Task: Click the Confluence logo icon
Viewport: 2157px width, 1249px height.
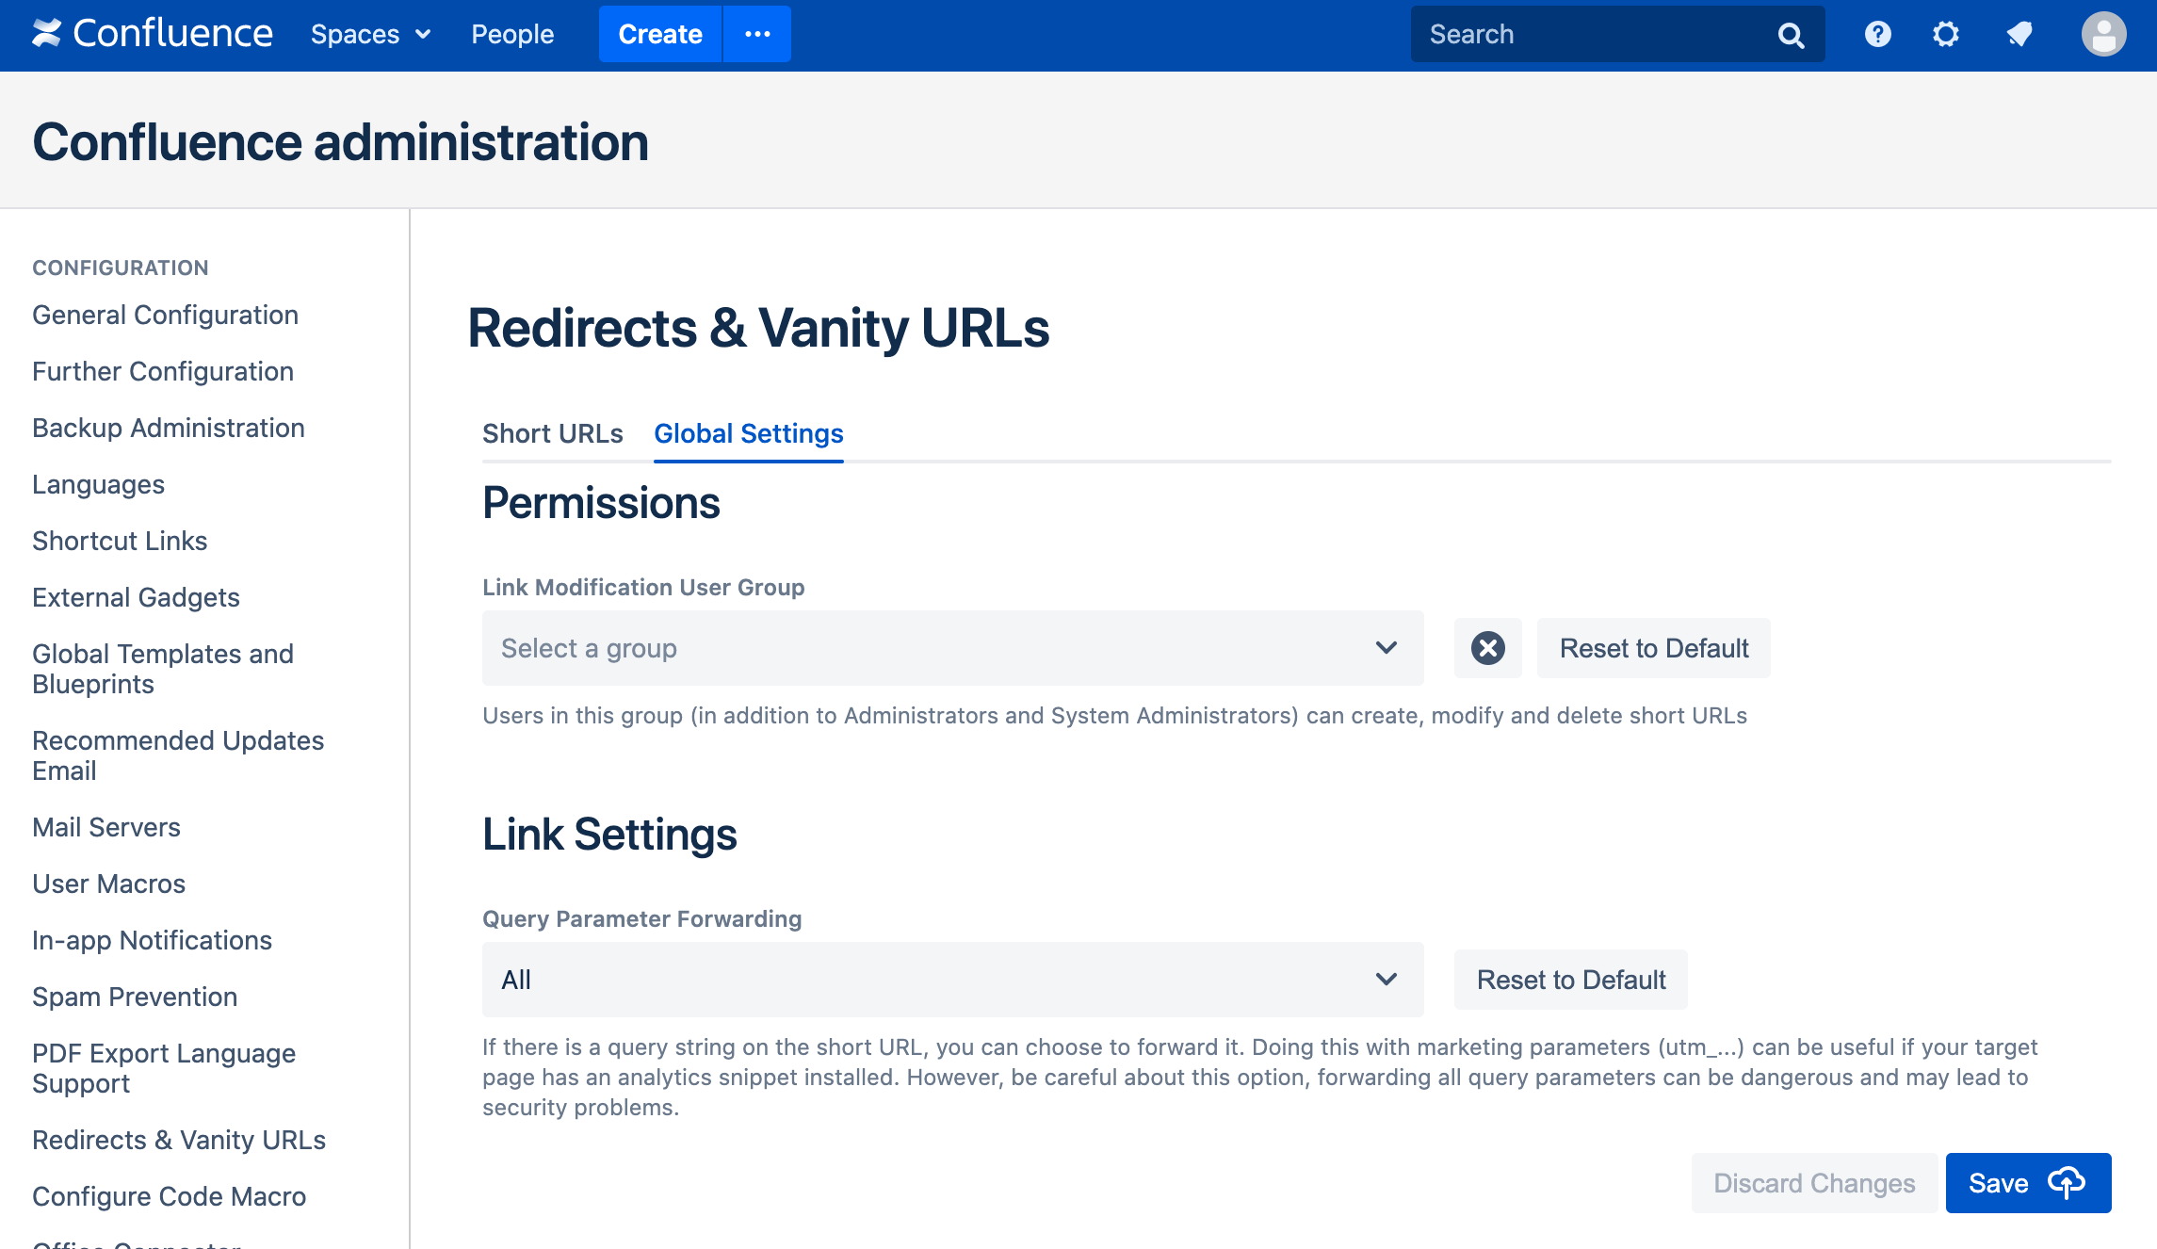Action: pos(46,34)
